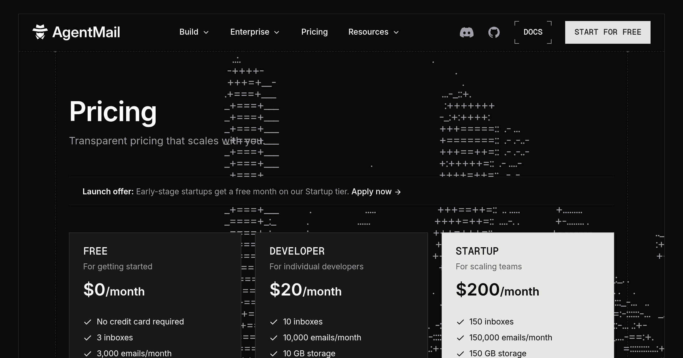Click the START FOR FREE button

click(x=608, y=32)
